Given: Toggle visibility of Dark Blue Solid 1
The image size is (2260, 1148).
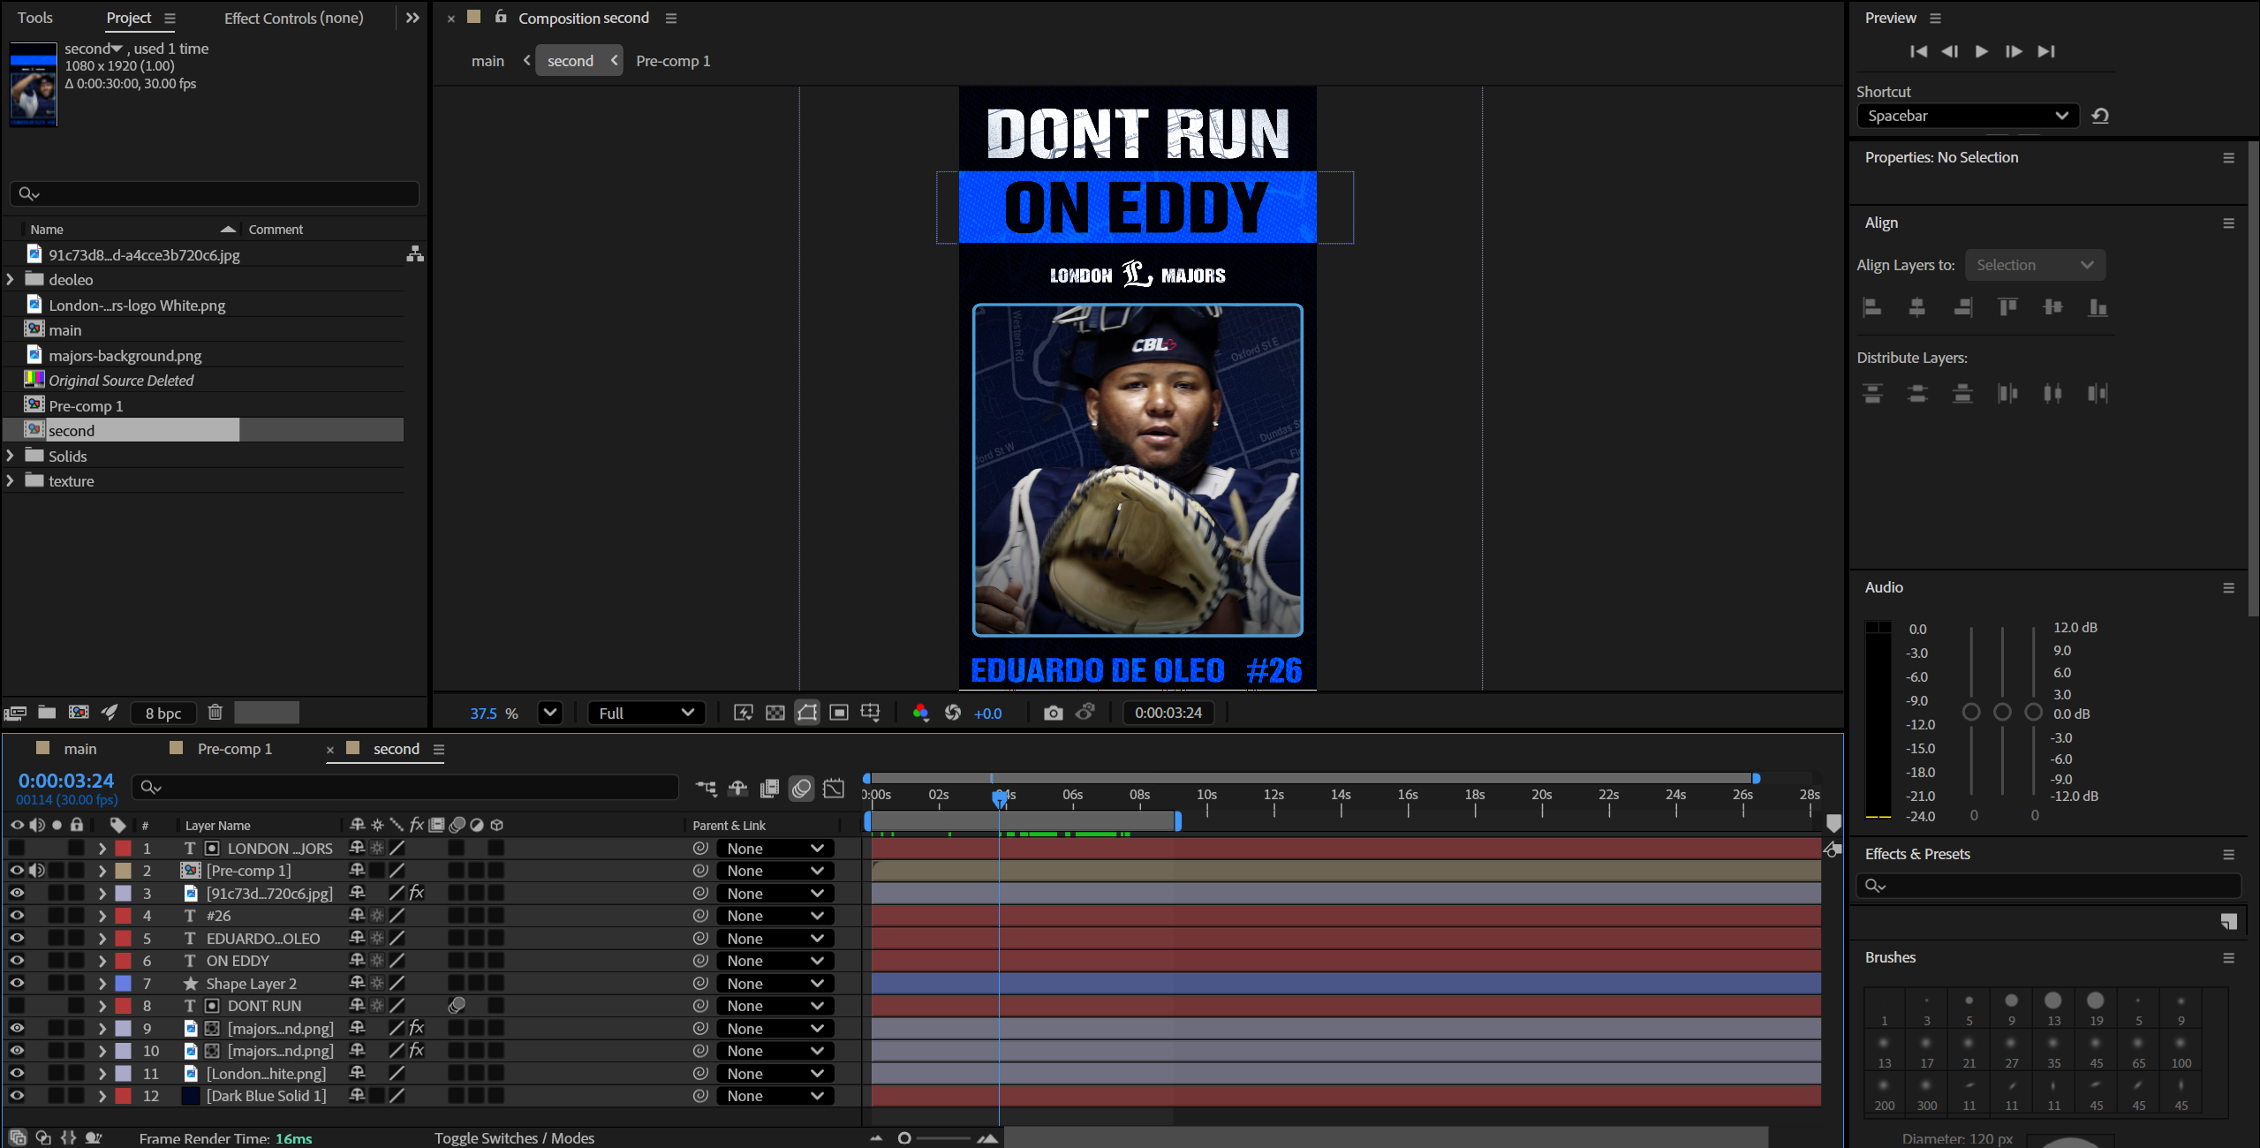Looking at the screenshot, I should pos(17,1095).
